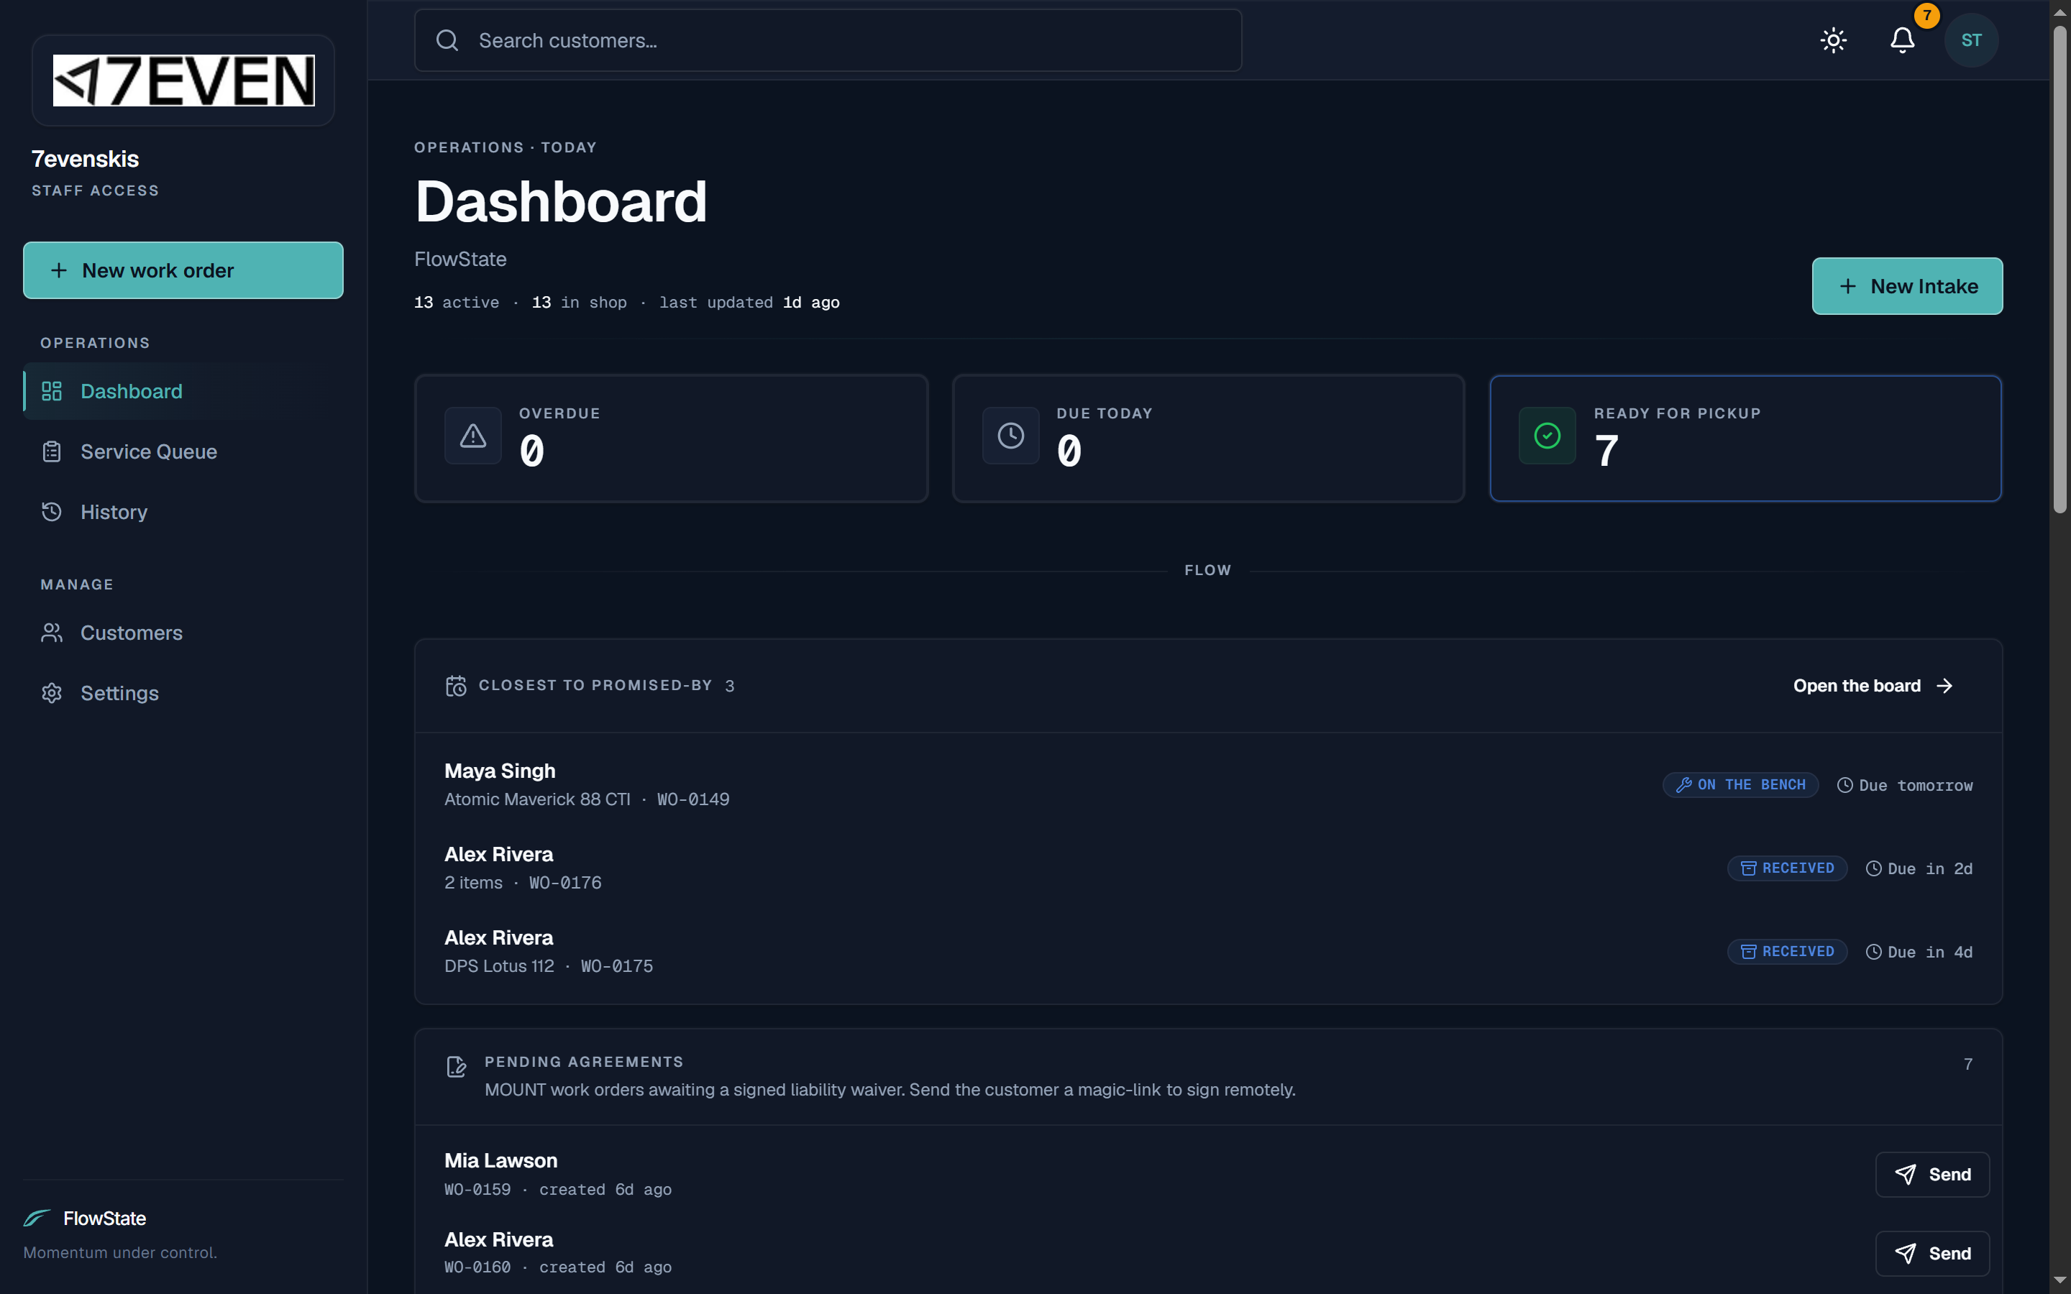Click the Due in 4d label
2071x1294 pixels.
[1919, 953]
